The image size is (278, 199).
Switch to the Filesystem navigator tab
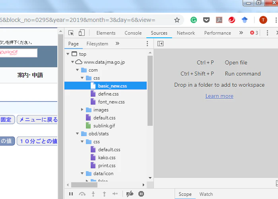[97, 44]
